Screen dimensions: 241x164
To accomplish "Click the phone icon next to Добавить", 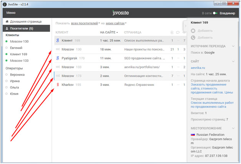I will pyautogui.click(x=193, y=38).
